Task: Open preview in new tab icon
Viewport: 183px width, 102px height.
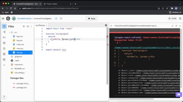Action: [176, 26]
